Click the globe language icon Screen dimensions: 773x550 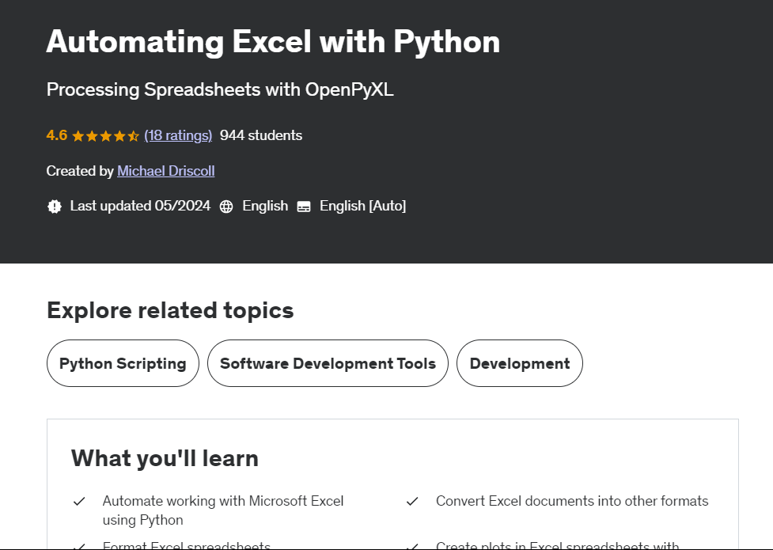[x=226, y=207]
